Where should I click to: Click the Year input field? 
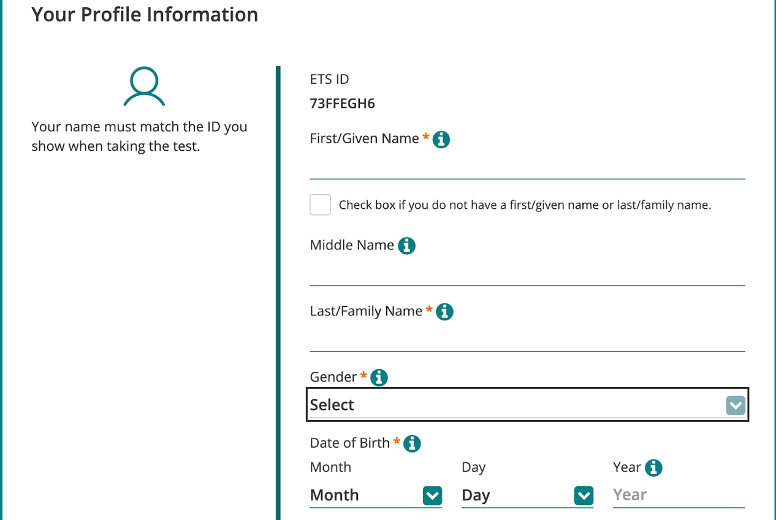678,495
